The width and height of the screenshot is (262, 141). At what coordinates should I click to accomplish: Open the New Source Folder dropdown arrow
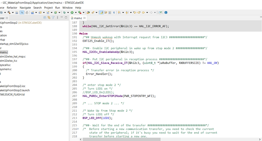pos(44,12)
